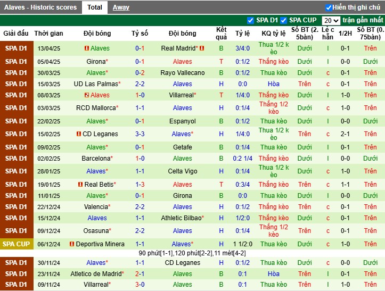Click card icon beside Alaves on 08/03/25
This screenshot has height=291, width=385.
(x=87, y=95)
